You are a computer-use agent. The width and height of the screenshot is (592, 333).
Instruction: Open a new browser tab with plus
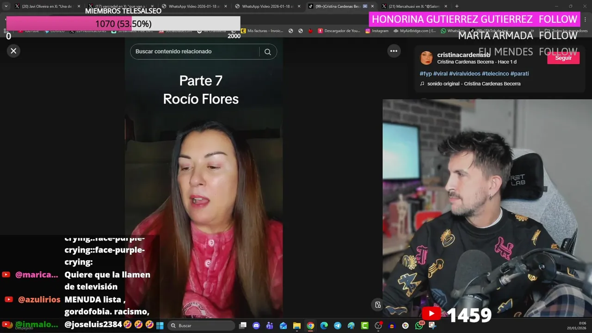click(x=457, y=6)
